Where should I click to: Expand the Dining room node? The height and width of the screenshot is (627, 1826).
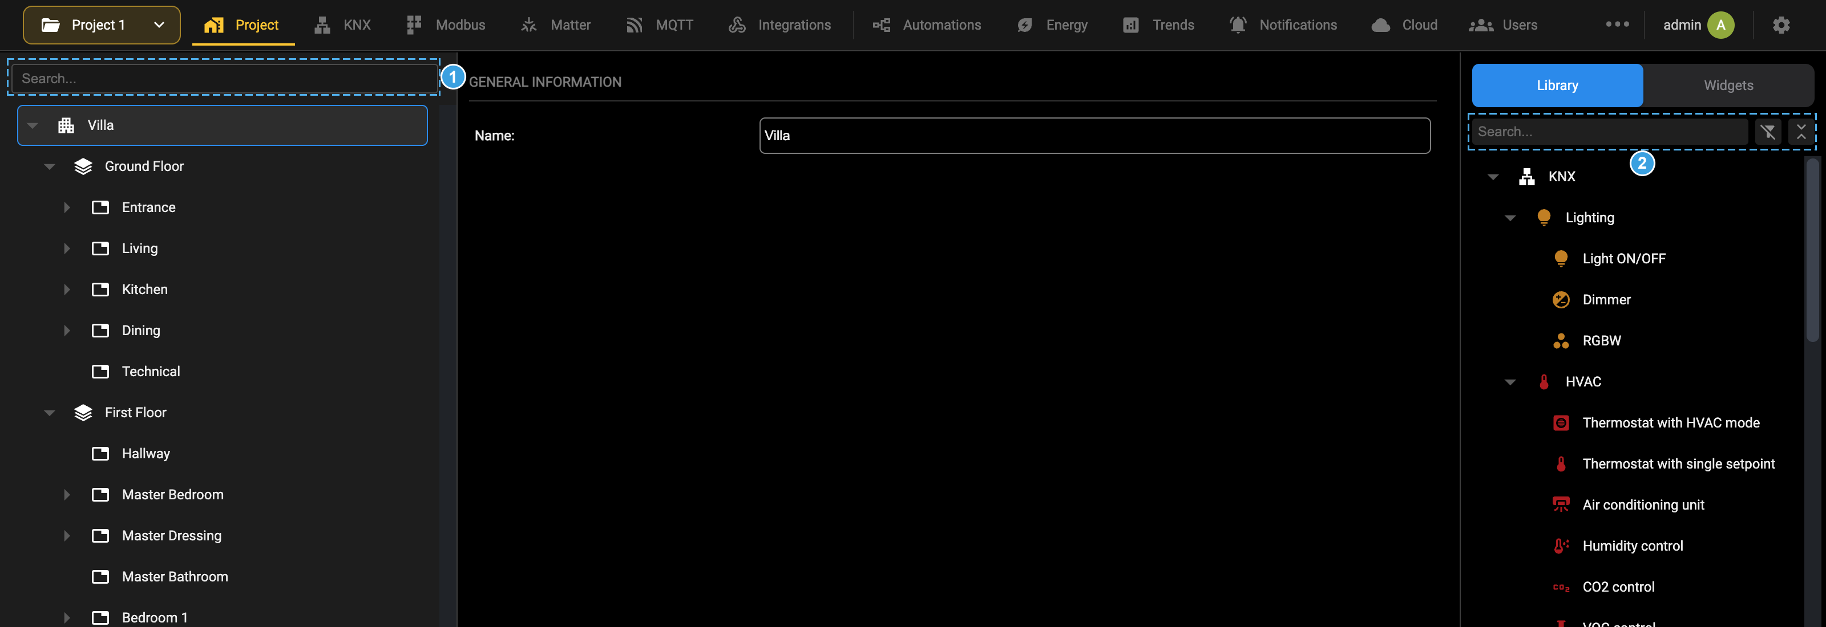(67, 331)
